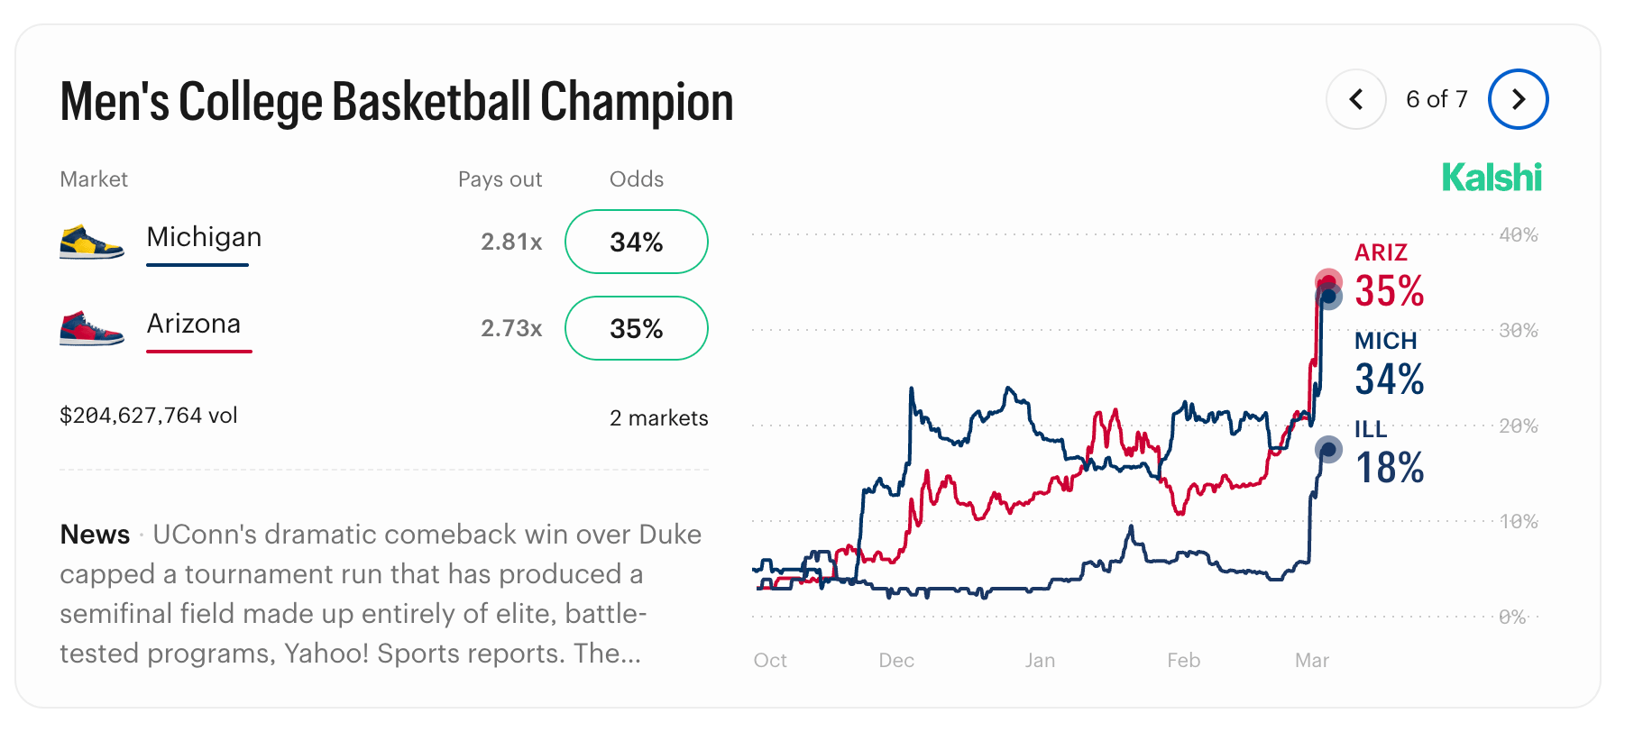This screenshot has width=1634, height=732.
Task: Select the MICH endpoint dot on chart
Action: tap(1328, 297)
